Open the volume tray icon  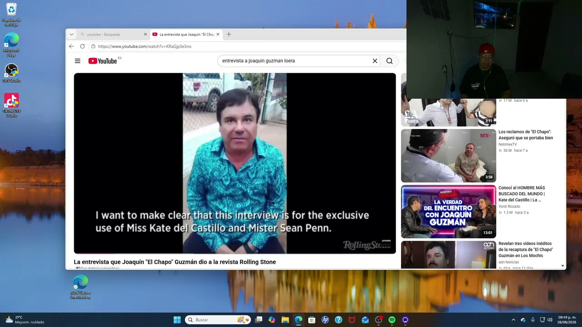tap(550, 320)
